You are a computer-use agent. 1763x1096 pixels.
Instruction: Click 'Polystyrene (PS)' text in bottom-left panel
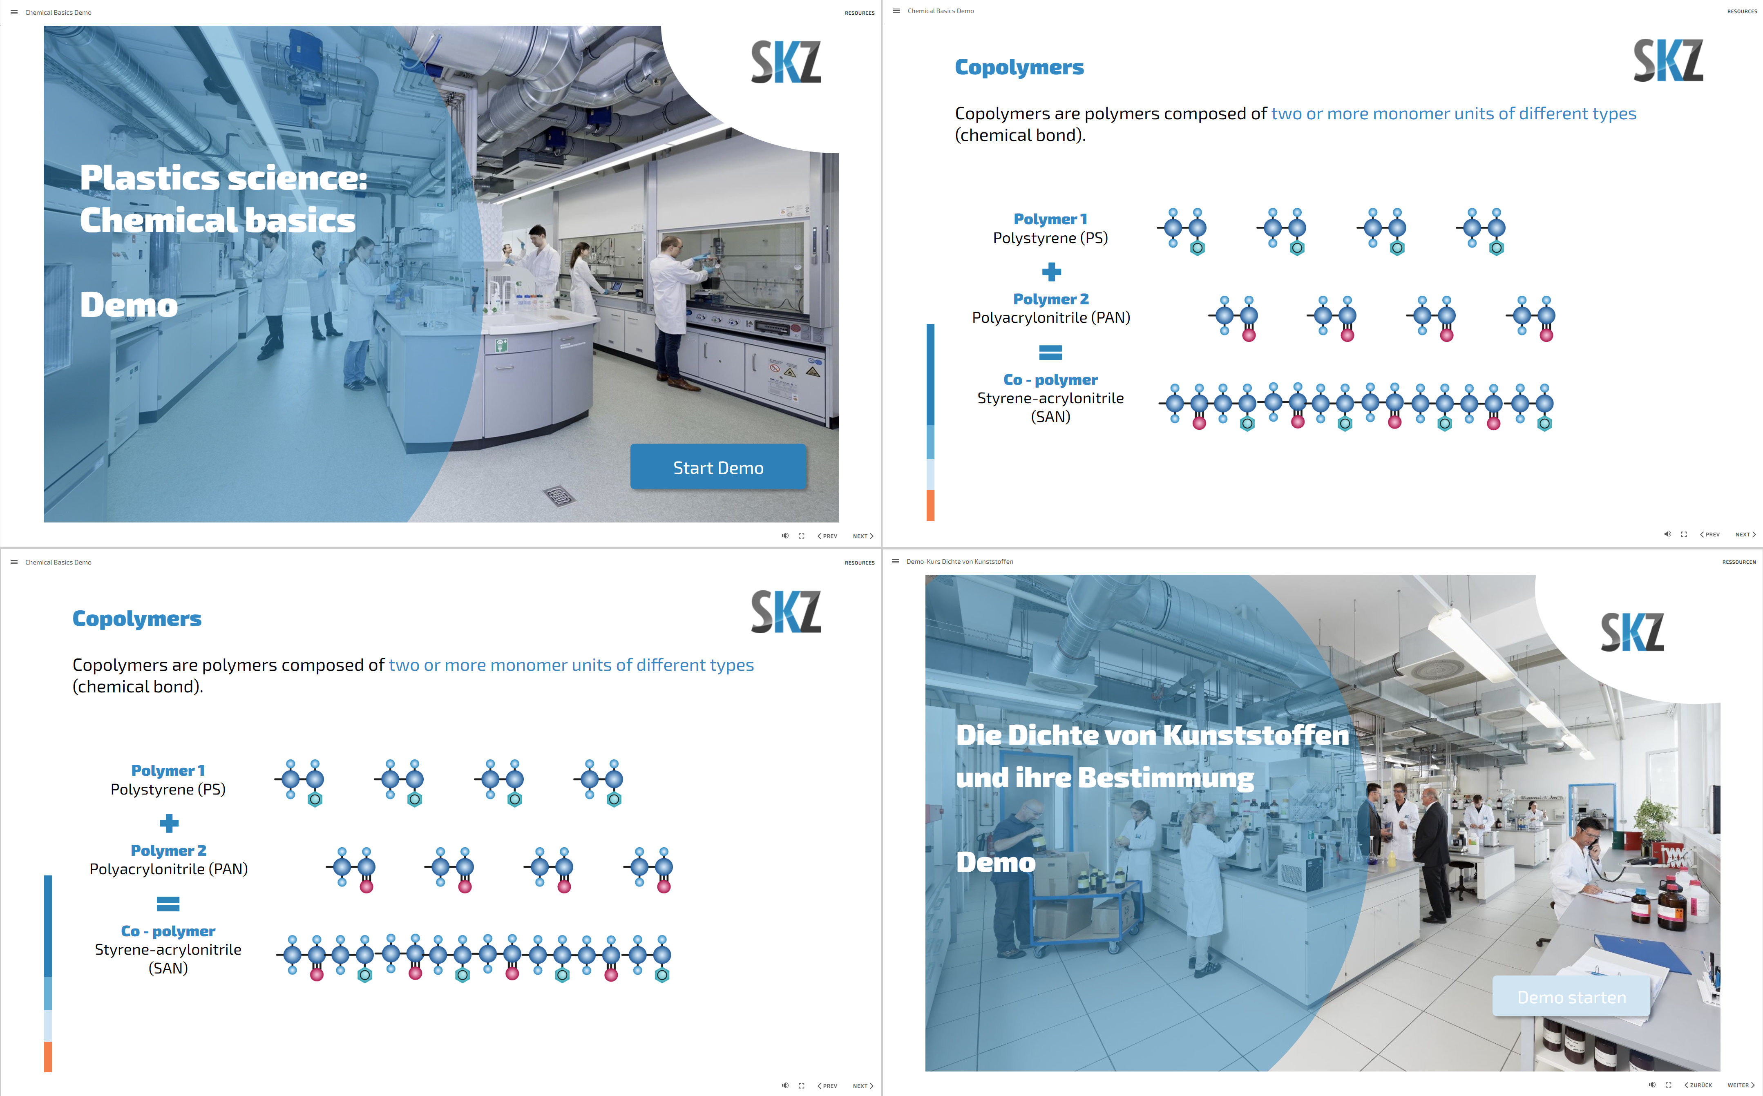[168, 790]
